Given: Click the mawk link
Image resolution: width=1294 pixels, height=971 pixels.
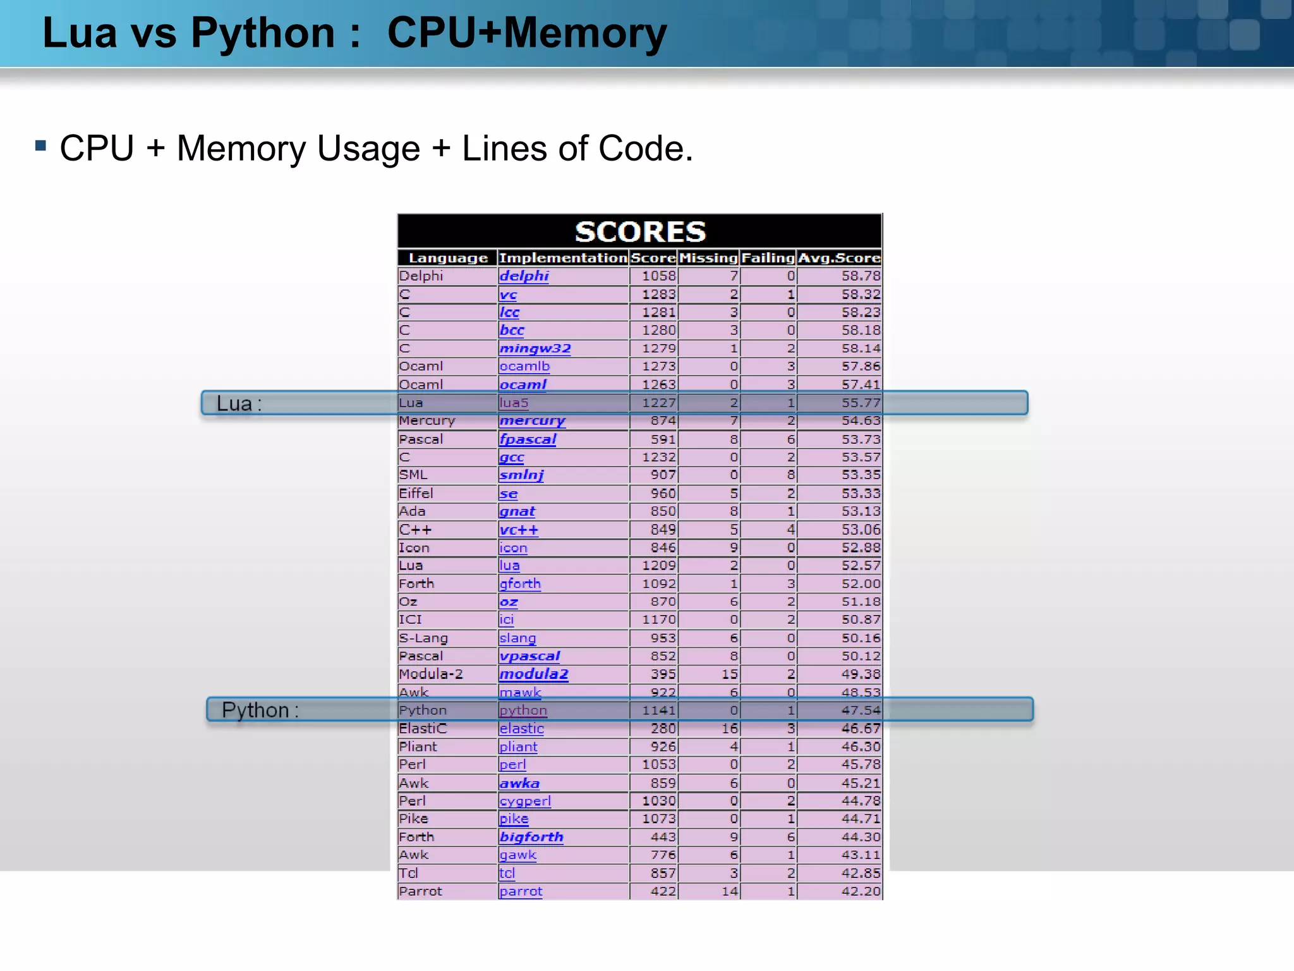Looking at the screenshot, I should click(520, 692).
